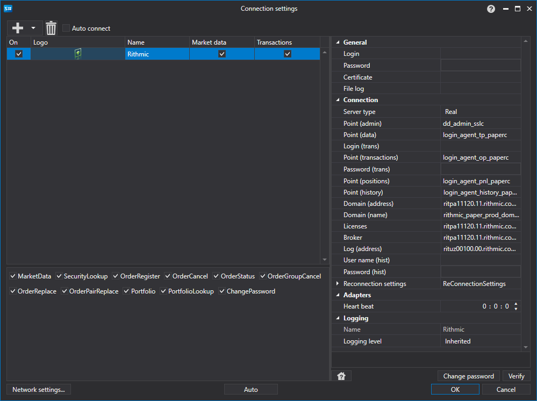Click the Password (trans) field
Viewport: 537px width, 401px height.
(x=481, y=169)
